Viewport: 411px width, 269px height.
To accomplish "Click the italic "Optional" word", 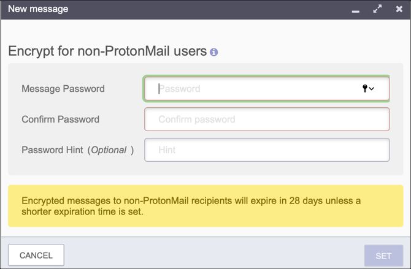I will (109, 150).
